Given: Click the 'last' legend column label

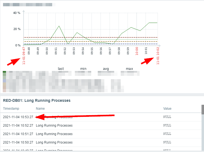Looking at the screenshot, I should [x=61, y=69].
